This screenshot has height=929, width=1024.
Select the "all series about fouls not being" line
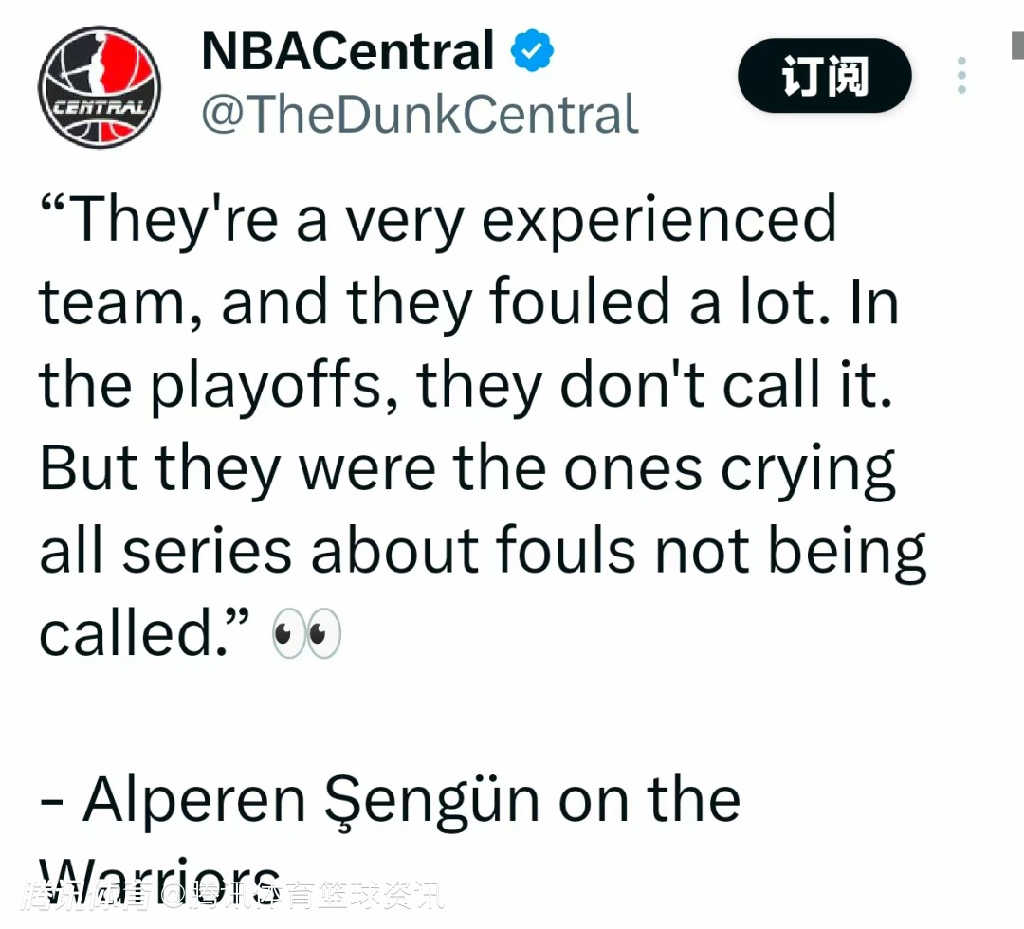click(x=482, y=552)
